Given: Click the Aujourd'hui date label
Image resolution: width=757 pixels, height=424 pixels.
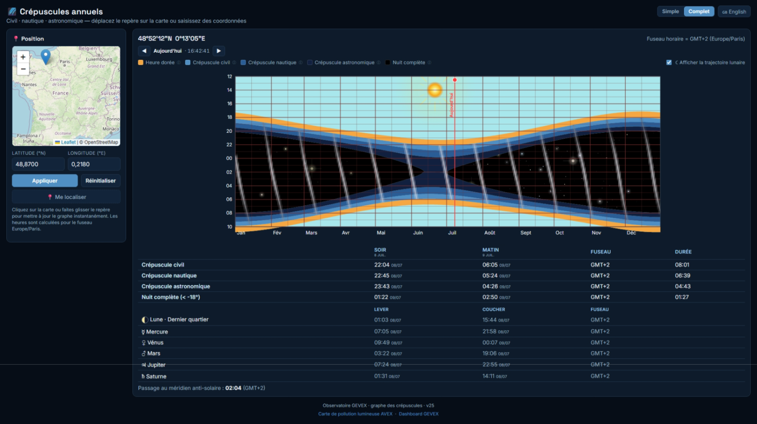Looking at the screenshot, I should 168,51.
